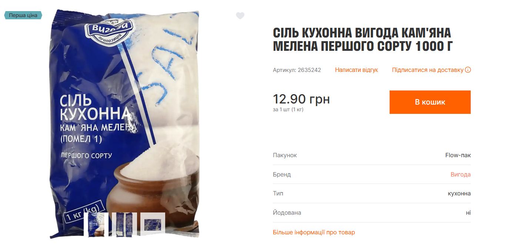Add product to favorites with heart icon
The width and height of the screenshot is (507, 244).
coord(240,16)
